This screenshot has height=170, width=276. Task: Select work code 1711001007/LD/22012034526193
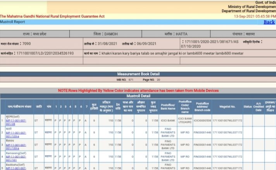pos(45,53)
